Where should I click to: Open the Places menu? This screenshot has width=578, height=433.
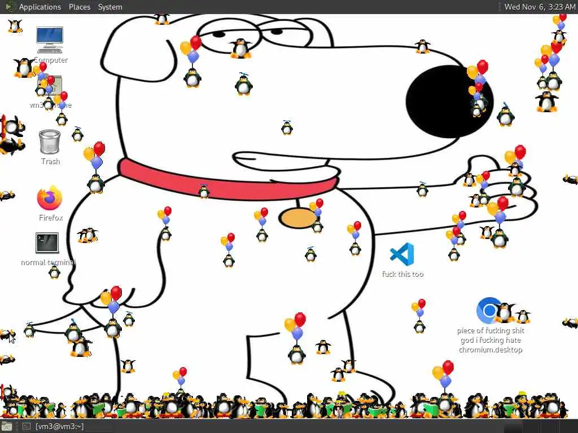(x=79, y=7)
